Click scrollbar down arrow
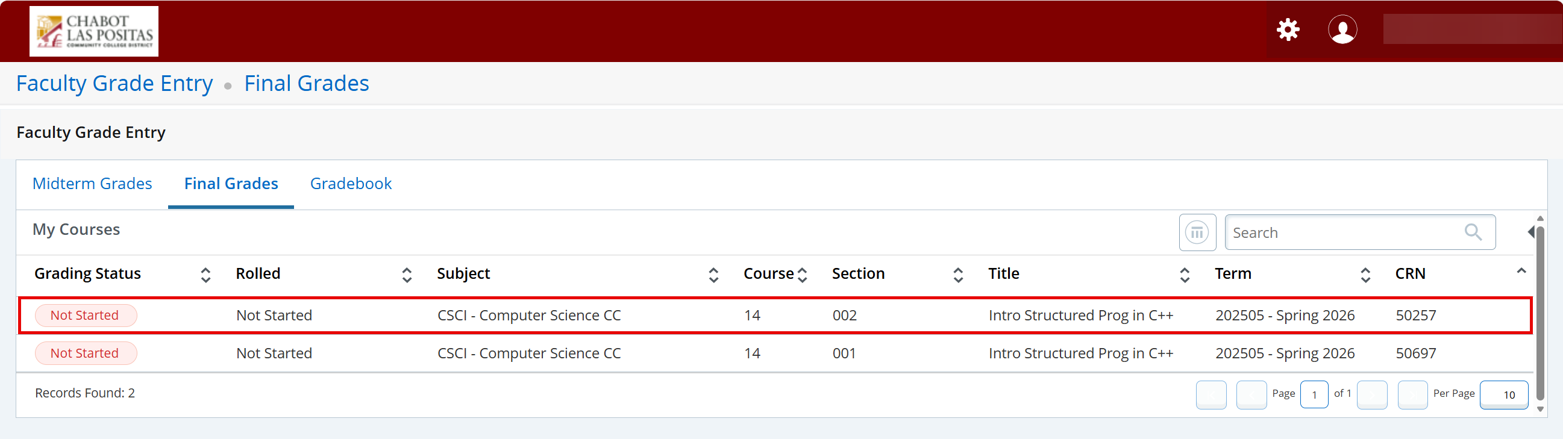Screen dimensions: 1563x439 1540,409
